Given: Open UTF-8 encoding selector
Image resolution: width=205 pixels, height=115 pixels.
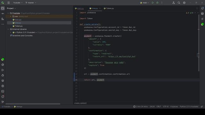Looking at the screenshot, I should pyautogui.click(x=166, y=106).
